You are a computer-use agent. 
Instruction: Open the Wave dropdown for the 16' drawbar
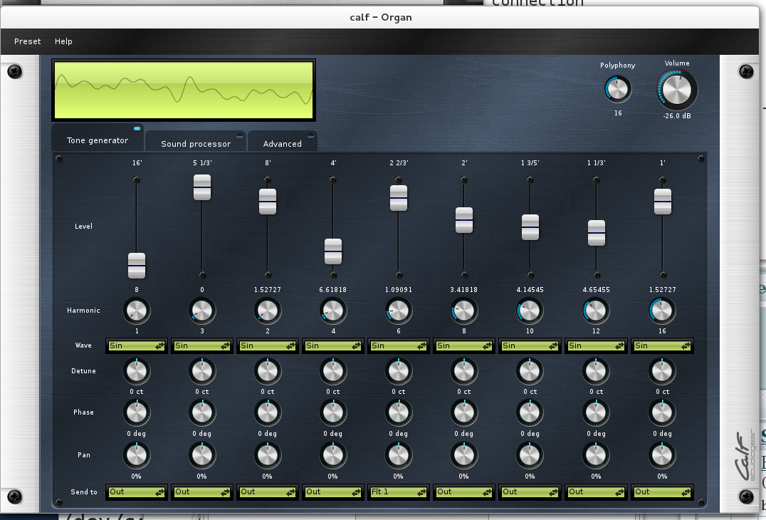click(137, 345)
